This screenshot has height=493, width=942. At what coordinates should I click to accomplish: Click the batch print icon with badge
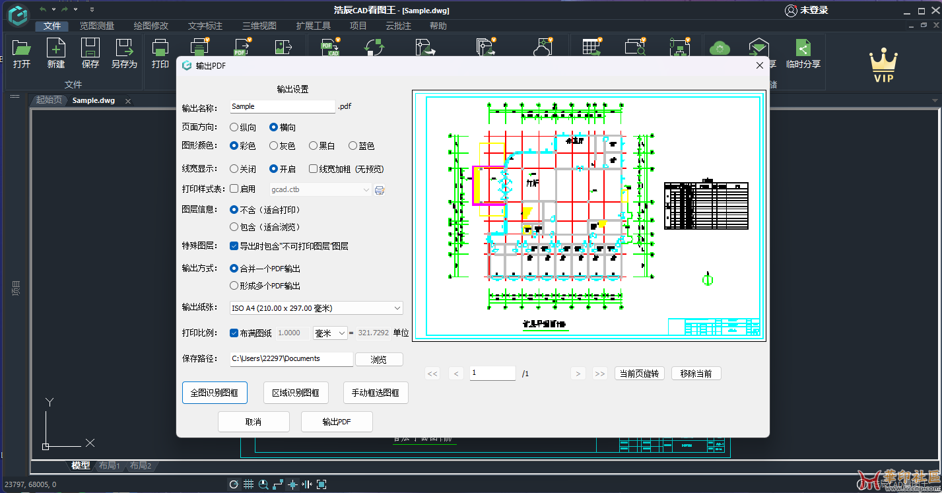[199, 47]
